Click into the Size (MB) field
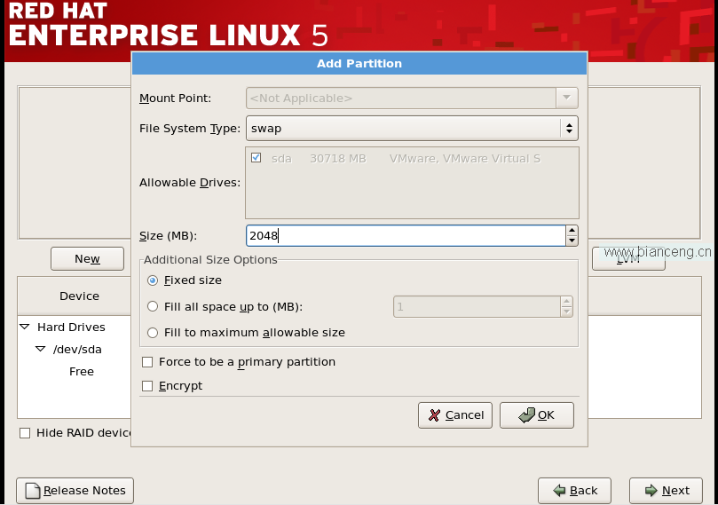This screenshot has height=505, width=718. pos(406,236)
